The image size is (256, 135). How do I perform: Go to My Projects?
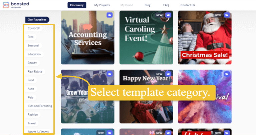pyautogui.click(x=102, y=5)
